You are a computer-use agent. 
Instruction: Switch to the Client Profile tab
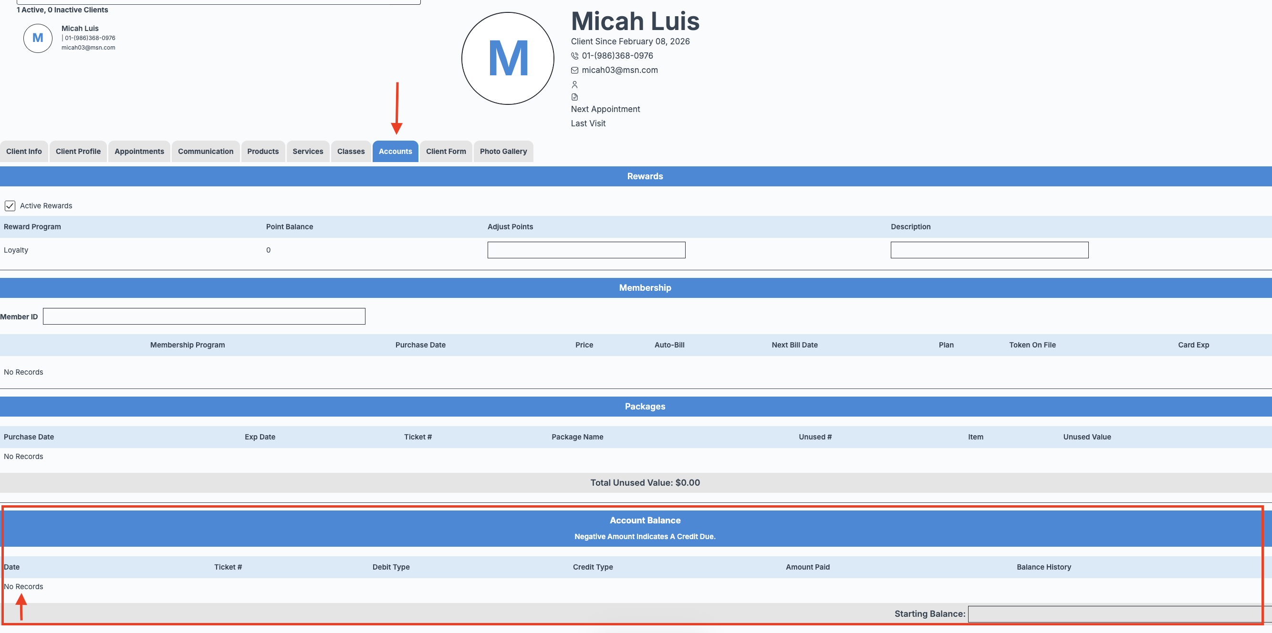78,152
